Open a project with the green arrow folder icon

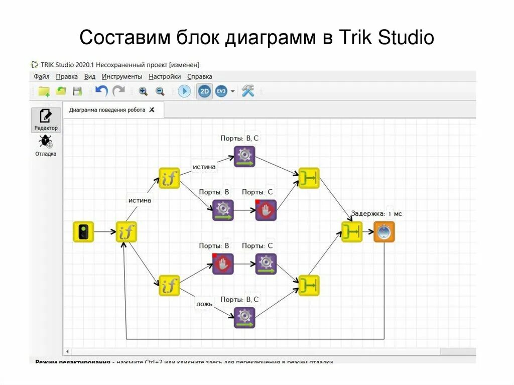pos(61,91)
